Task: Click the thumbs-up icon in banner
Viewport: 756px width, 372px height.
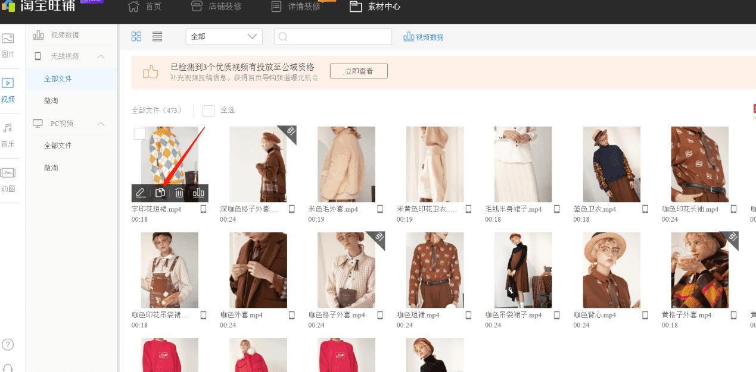Action: pyautogui.click(x=151, y=72)
